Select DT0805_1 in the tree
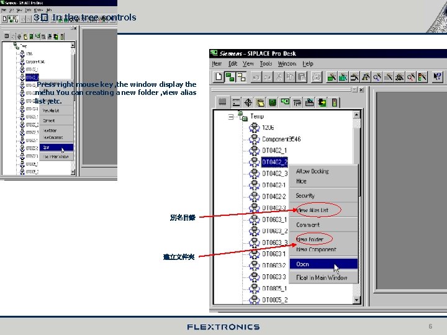This screenshot has width=447, height=335. 274,288
